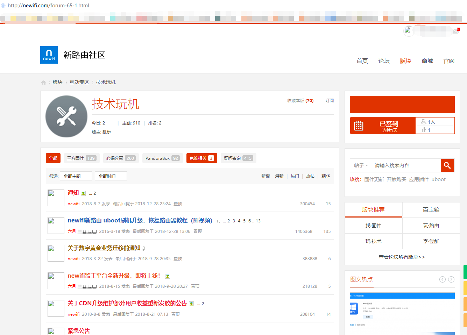Open the 通知 thread

[x=73, y=193]
